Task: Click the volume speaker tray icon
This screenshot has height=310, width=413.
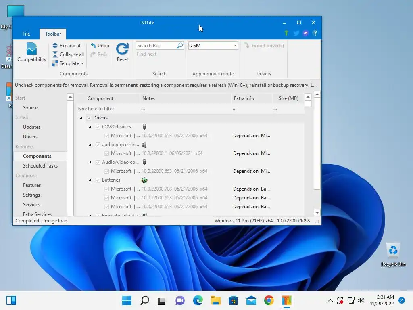Action: point(361,300)
